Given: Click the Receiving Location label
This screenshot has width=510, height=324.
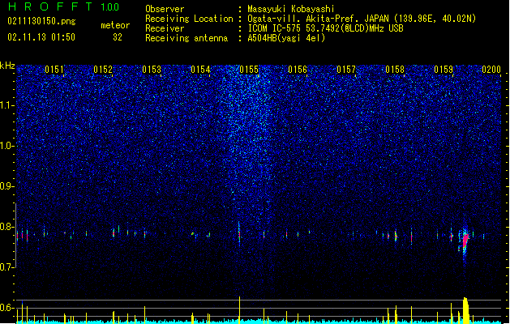Looking at the screenshot, I should click(189, 19).
